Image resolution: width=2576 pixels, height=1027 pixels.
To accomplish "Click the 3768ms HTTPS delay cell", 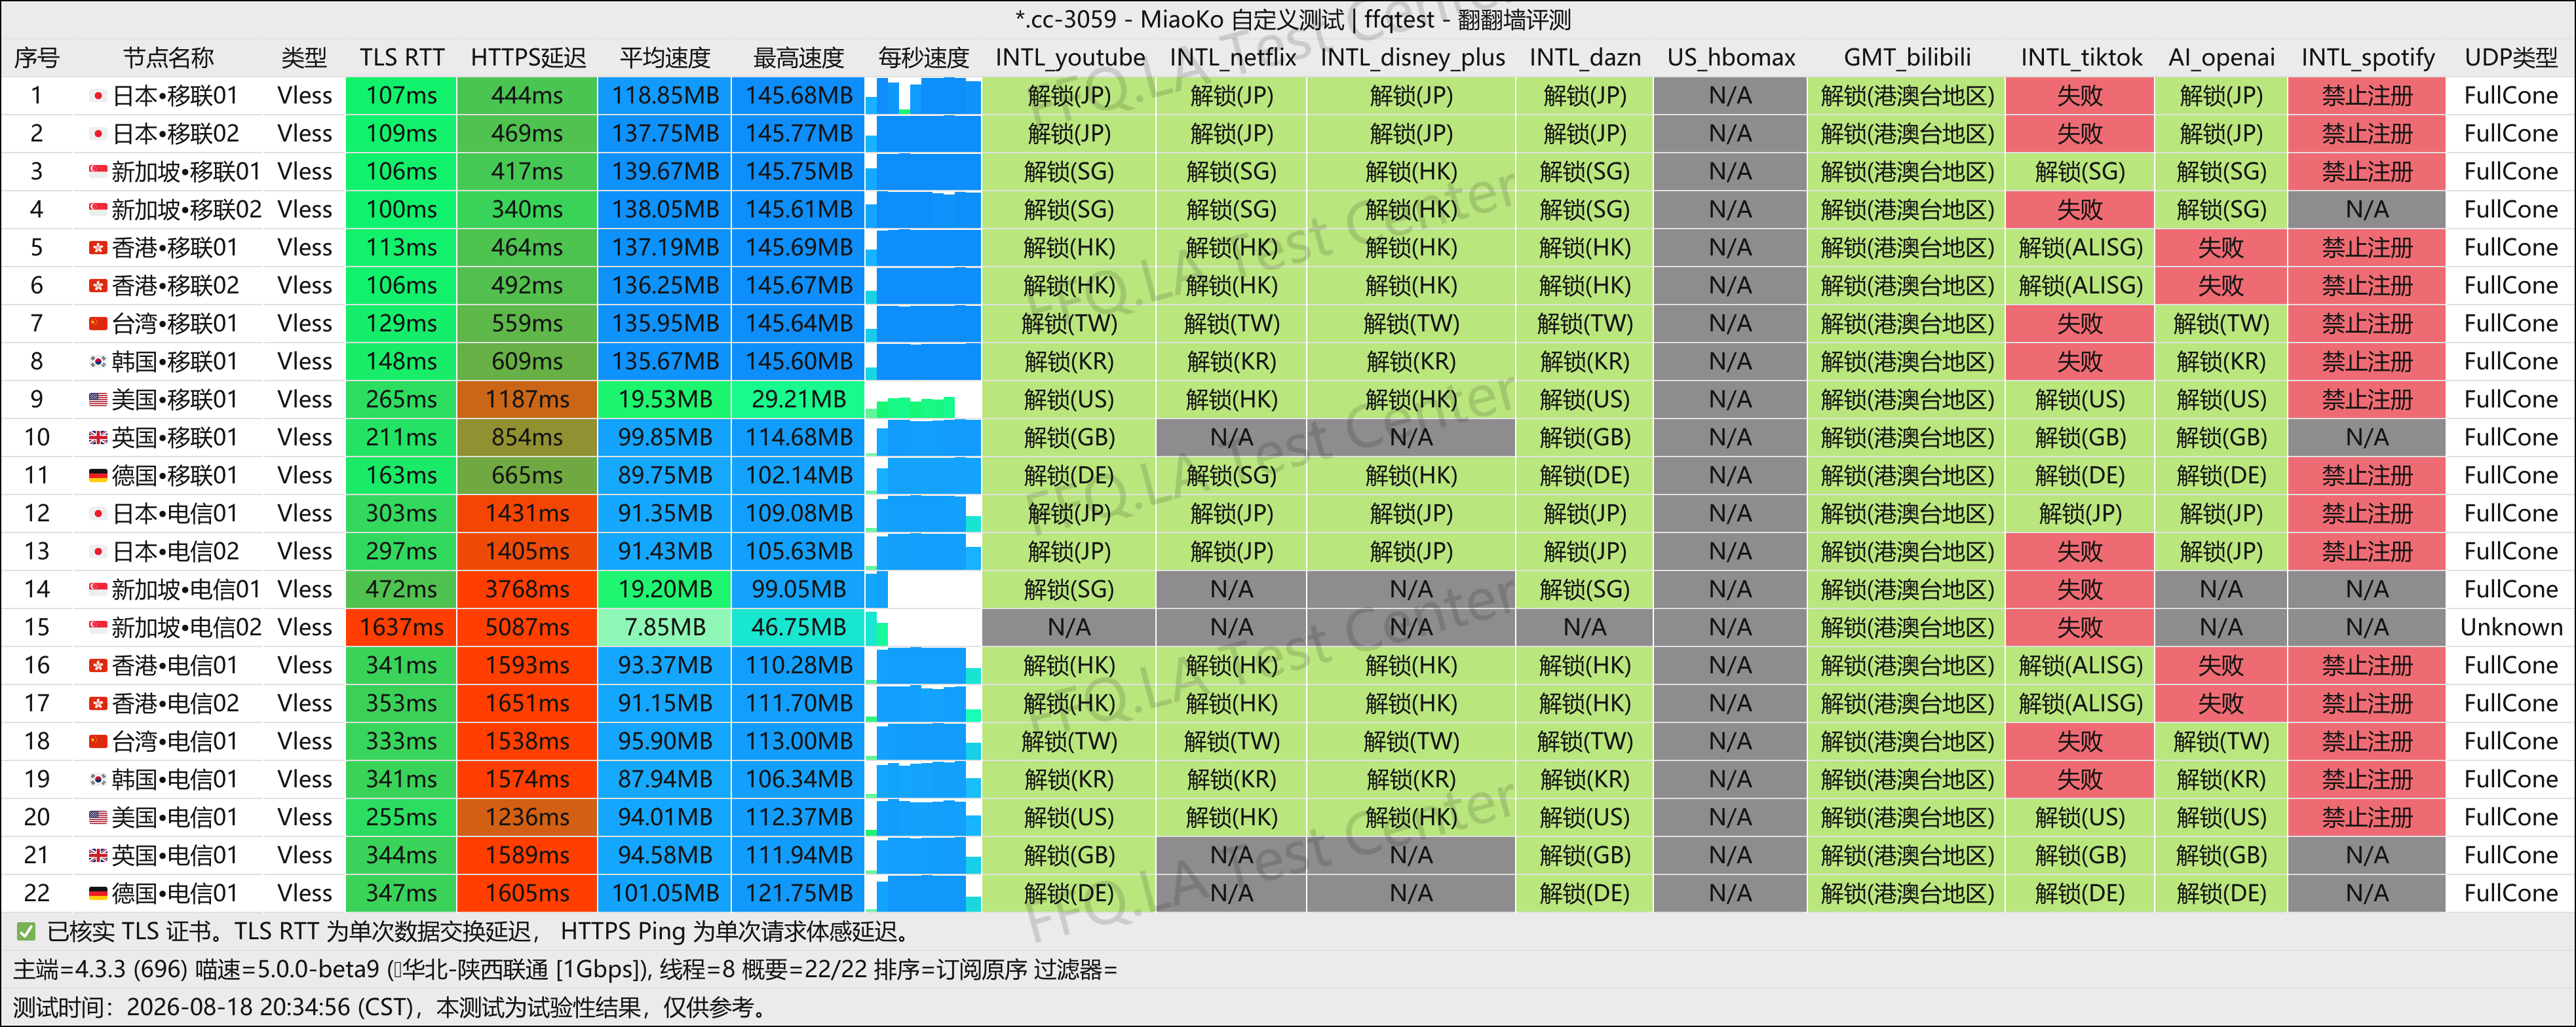I will tap(528, 589).
